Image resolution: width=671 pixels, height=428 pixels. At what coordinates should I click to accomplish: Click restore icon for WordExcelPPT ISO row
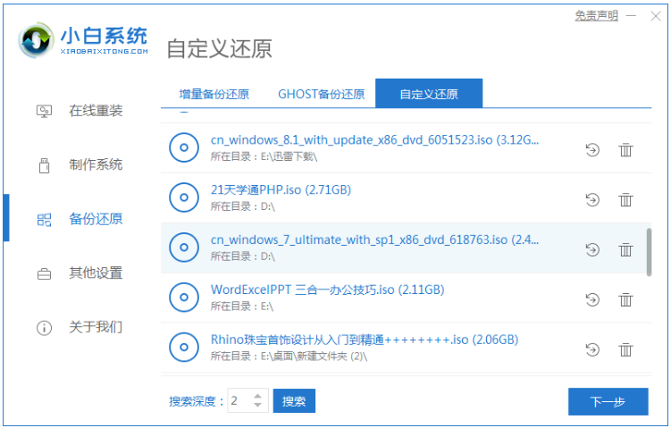click(592, 299)
